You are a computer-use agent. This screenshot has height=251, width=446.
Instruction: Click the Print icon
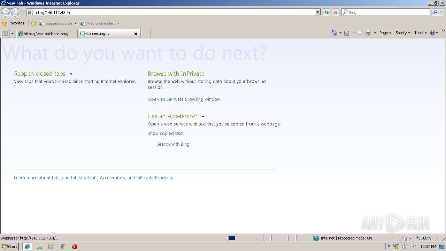pos(368,33)
